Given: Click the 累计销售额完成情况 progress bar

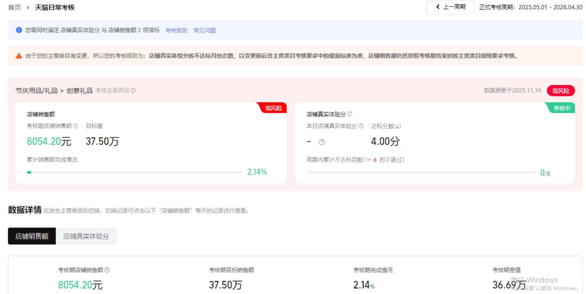Looking at the screenshot, I should coord(134,172).
